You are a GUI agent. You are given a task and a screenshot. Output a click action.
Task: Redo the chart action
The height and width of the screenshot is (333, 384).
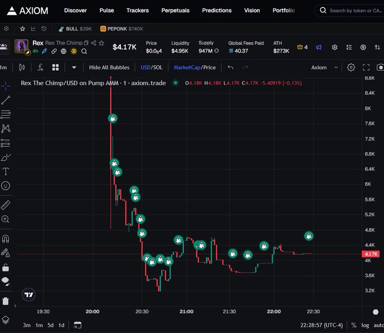246,67
